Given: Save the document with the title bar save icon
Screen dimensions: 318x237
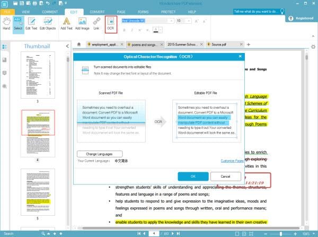Looking at the screenshot, I should pos(22,3).
